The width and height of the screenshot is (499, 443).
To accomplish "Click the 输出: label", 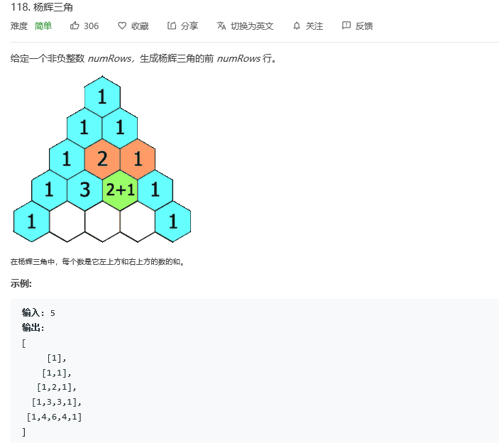I will click(33, 328).
